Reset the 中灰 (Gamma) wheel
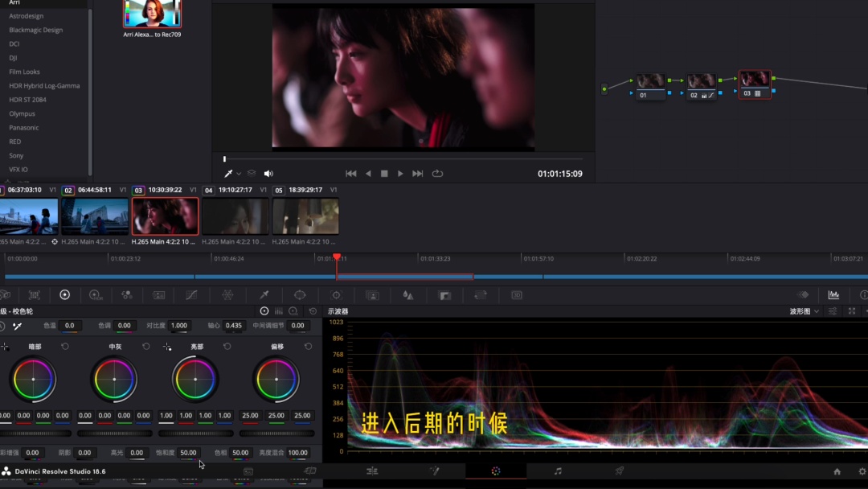The width and height of the screenshot is (868, 489). [x=146, y=347]
